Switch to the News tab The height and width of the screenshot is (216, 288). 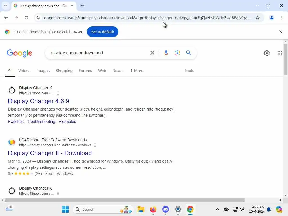[x=117, y=71]
